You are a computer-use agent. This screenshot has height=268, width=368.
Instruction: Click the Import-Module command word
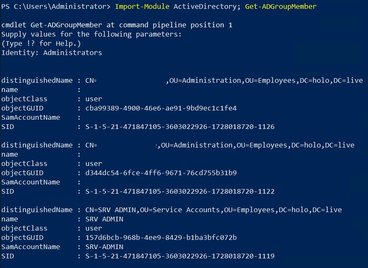(142, 6)
